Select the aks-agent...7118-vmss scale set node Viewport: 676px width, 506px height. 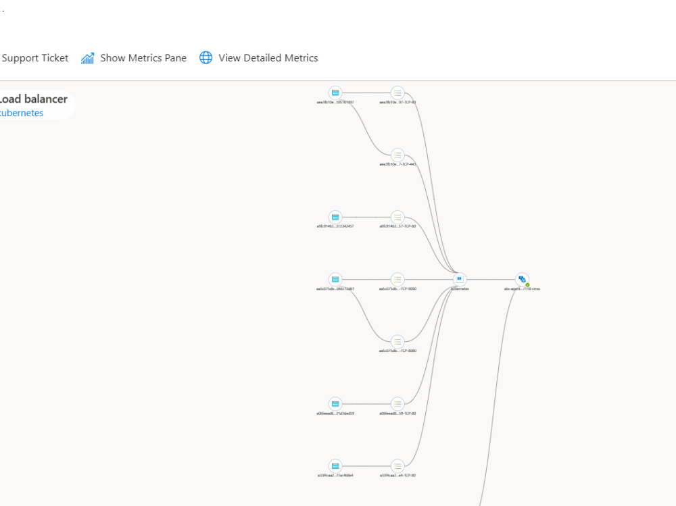(521, 278)
